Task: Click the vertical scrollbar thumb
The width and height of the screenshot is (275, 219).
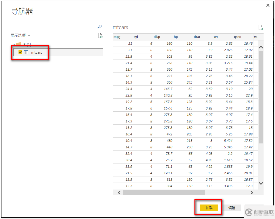Action: pyautogui.click(x=261, y=97)
